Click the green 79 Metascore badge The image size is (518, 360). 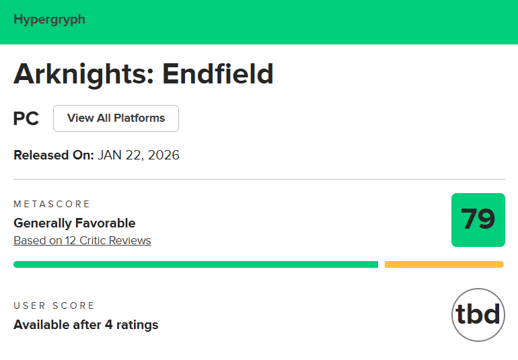click(x=478, y=219)
